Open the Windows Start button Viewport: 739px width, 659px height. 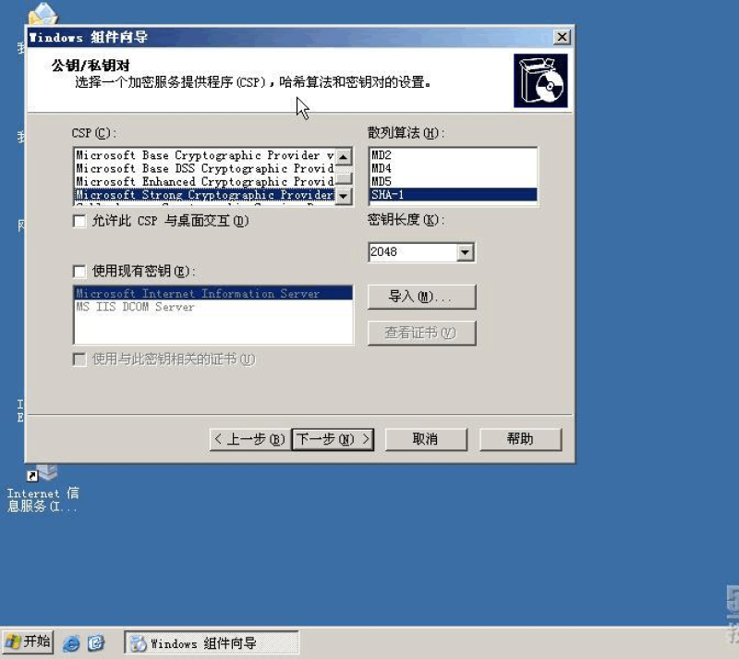pyautogui.click(x=28, y=642)
